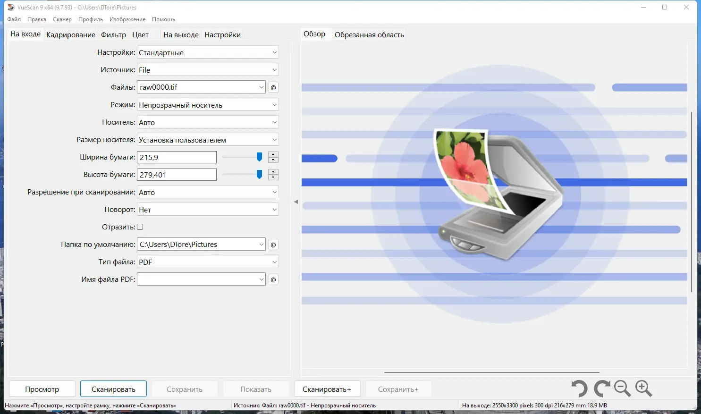Collapse the settings panel with the left arrow
701x414 pixels.
coord(296,201)
